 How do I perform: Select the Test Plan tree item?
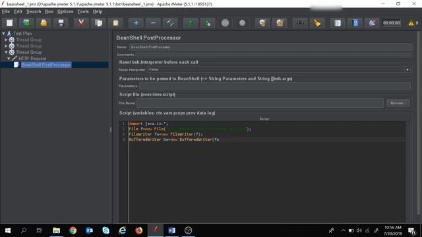coord(22,34)
